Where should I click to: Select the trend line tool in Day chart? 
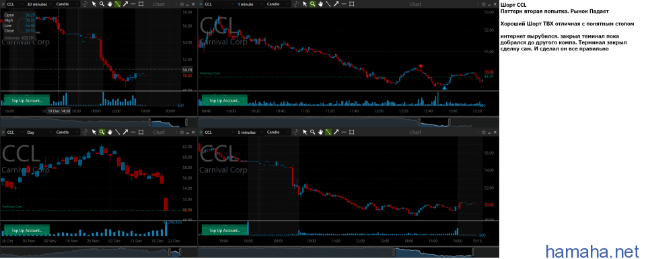pos(117,132)
